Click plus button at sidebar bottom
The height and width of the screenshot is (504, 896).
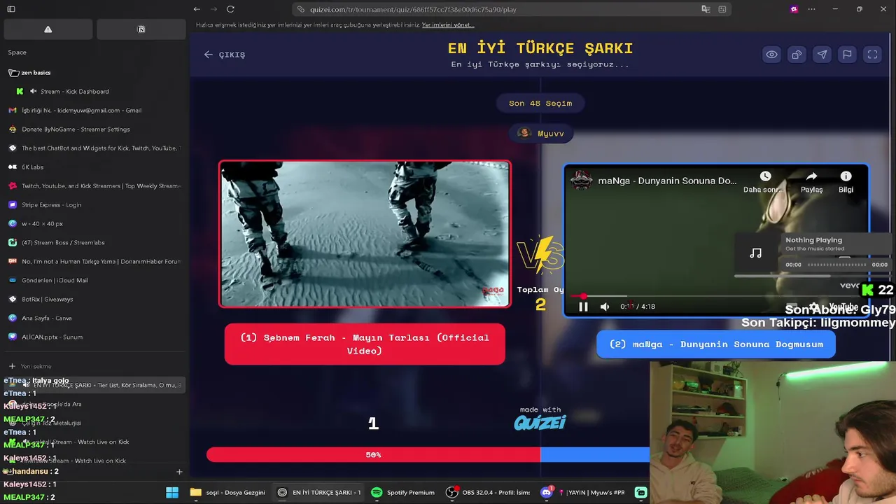coord(179,472)
